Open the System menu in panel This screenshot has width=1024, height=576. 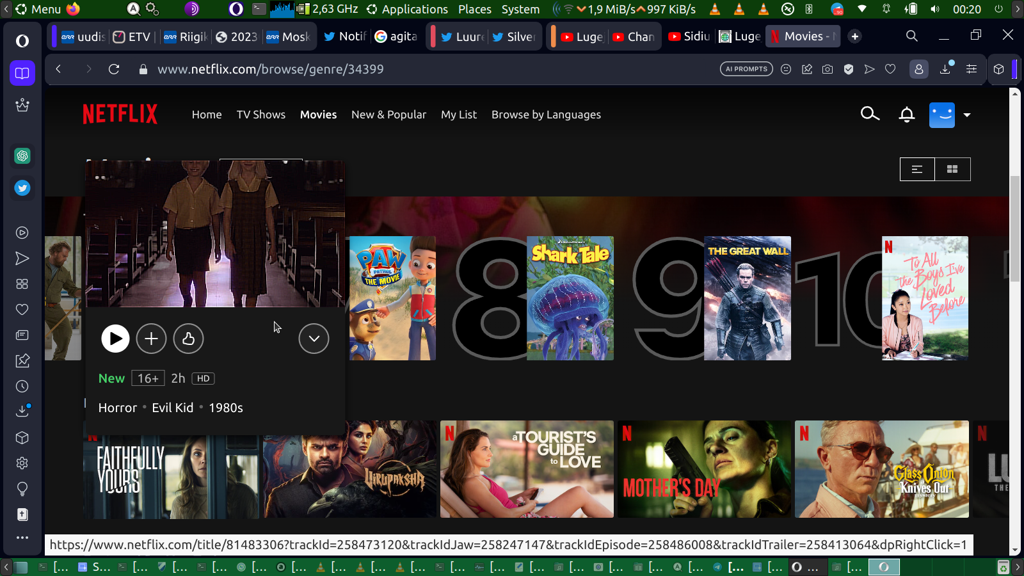[520, 9]
